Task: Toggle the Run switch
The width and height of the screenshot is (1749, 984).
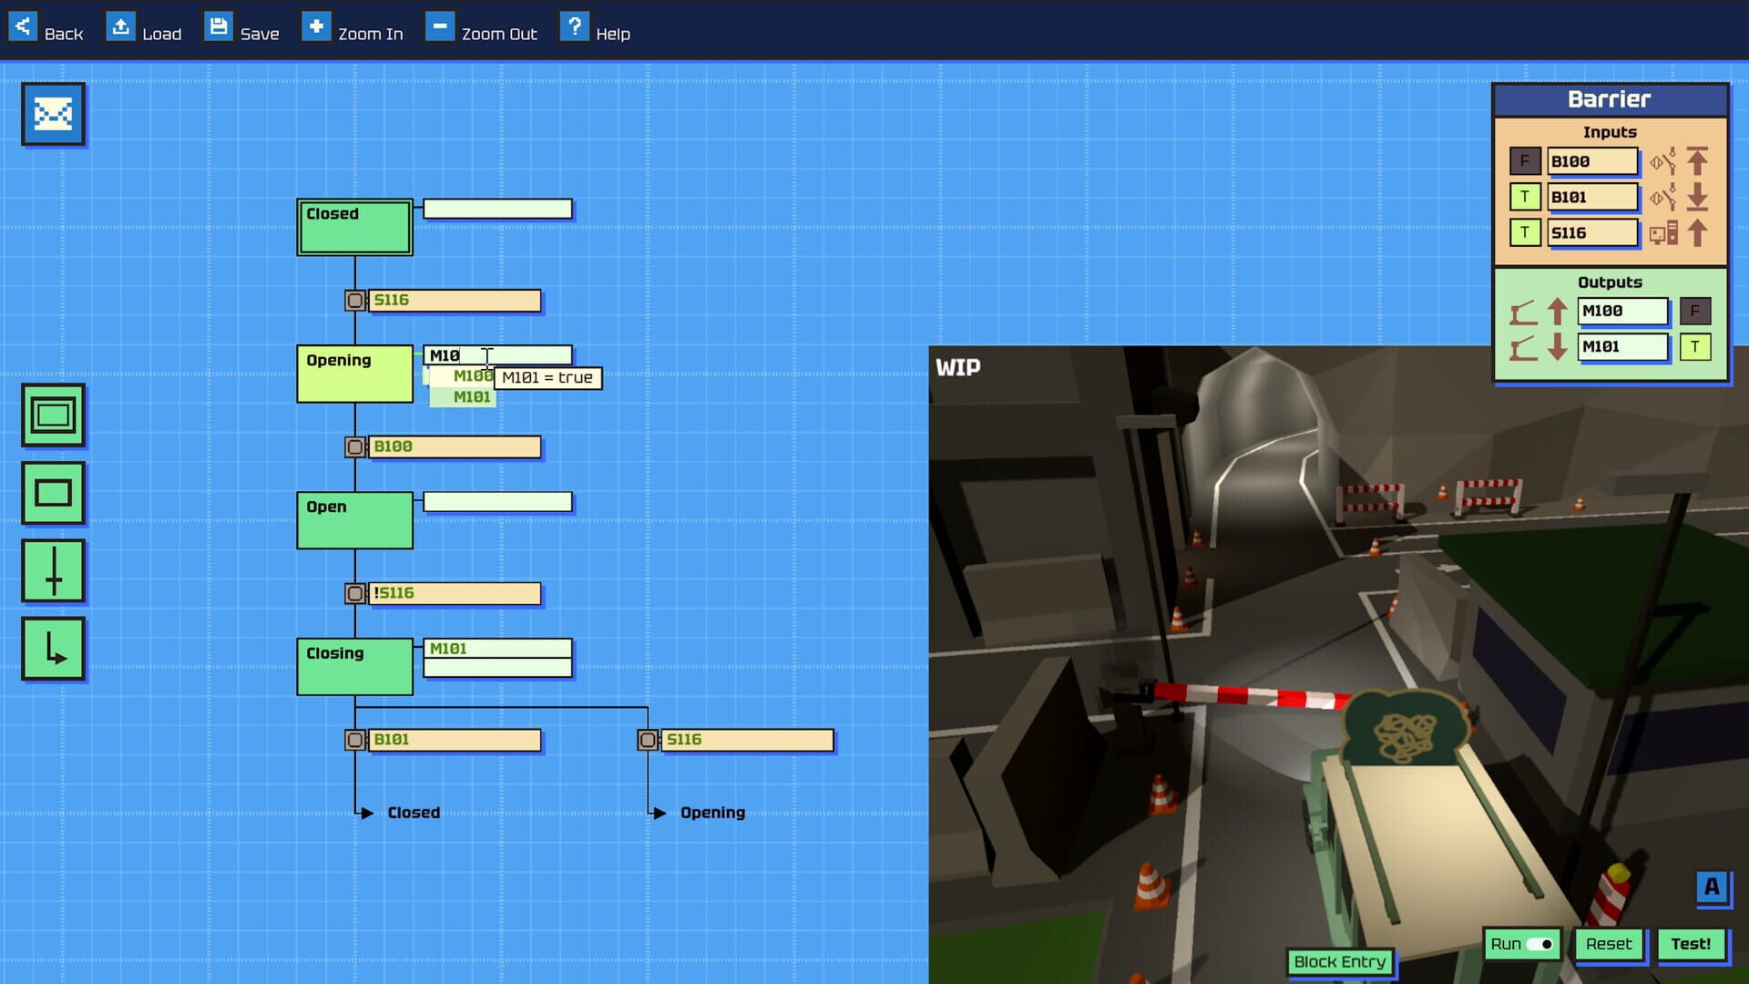Action: point(1539,944)
